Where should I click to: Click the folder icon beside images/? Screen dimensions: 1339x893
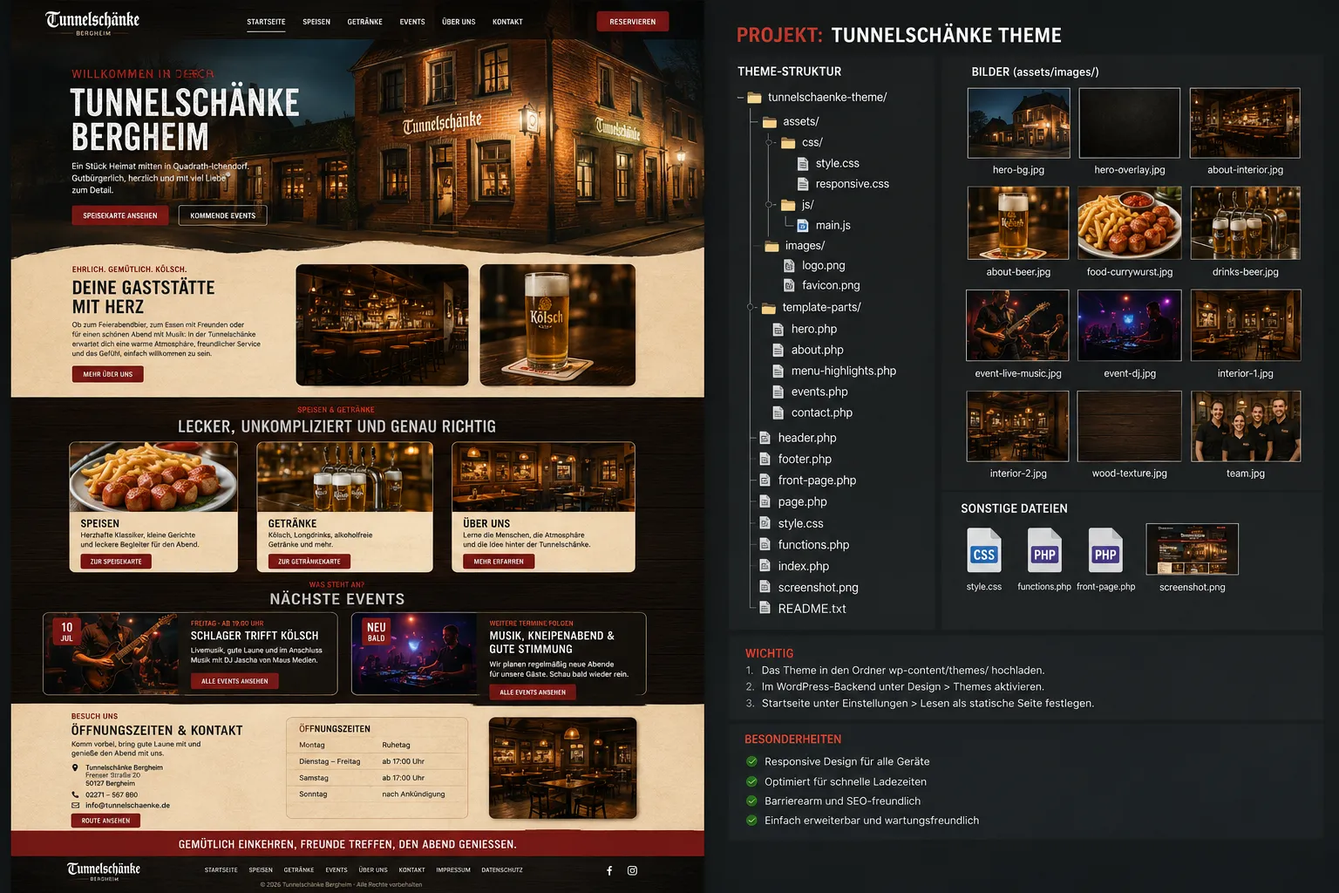(x=771, y=246)
